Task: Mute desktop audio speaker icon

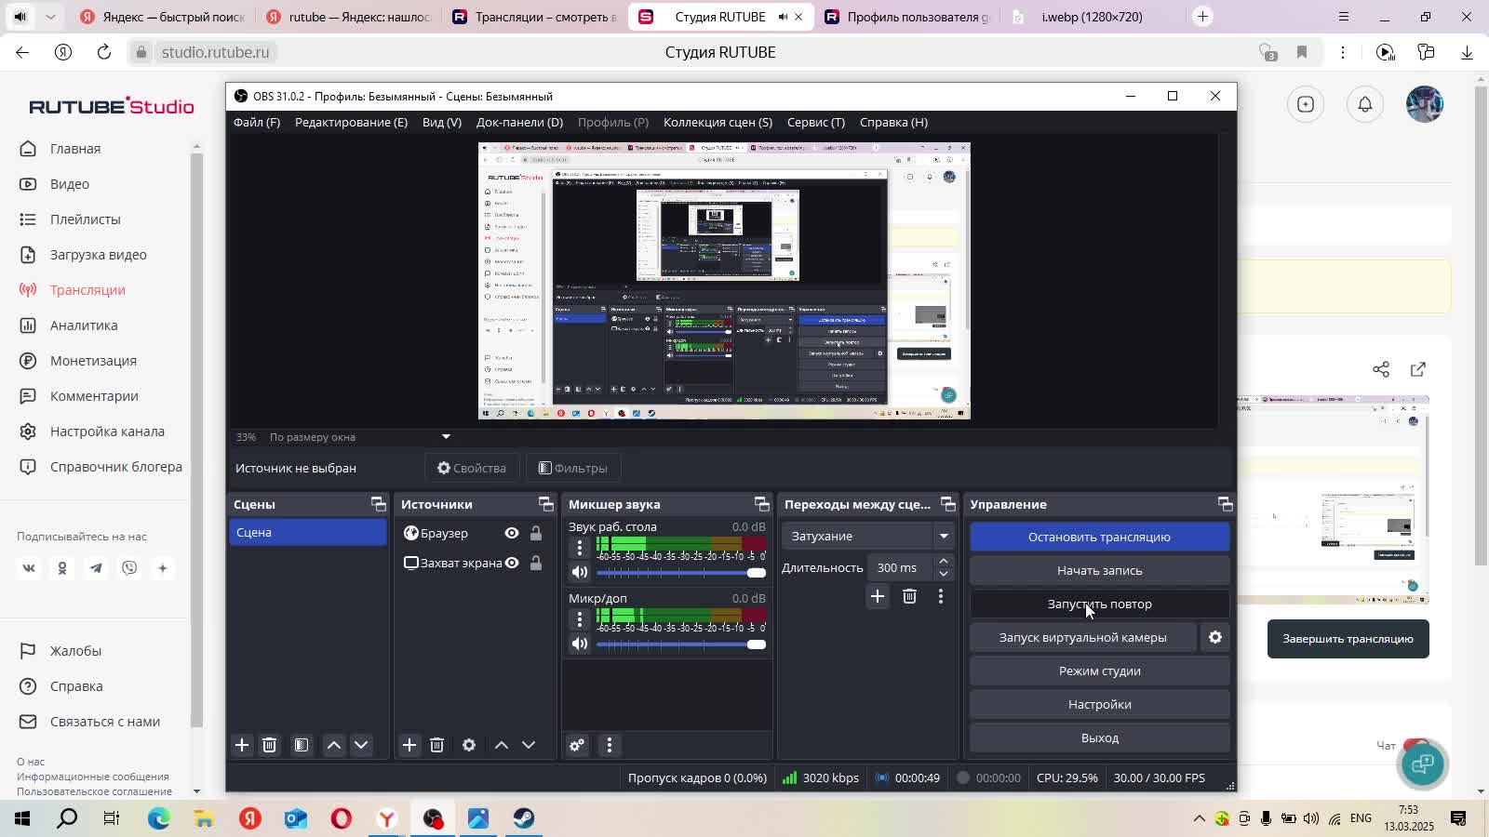Action: tap(580, 572)
